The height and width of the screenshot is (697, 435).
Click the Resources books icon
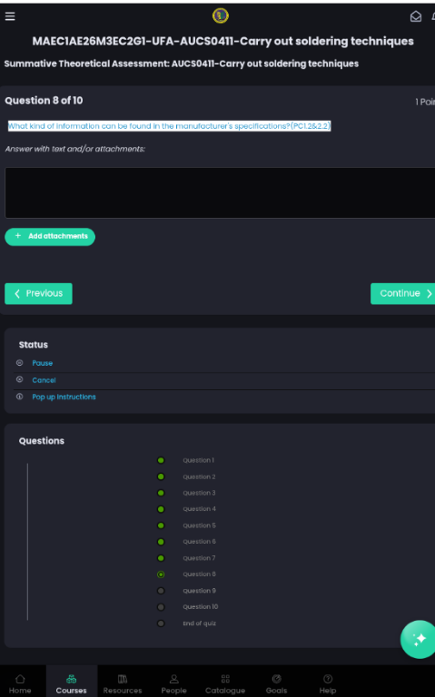(123, 679)
